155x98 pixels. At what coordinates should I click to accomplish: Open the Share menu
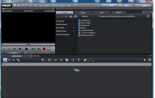pyautogui.click(x=63, y=5)
